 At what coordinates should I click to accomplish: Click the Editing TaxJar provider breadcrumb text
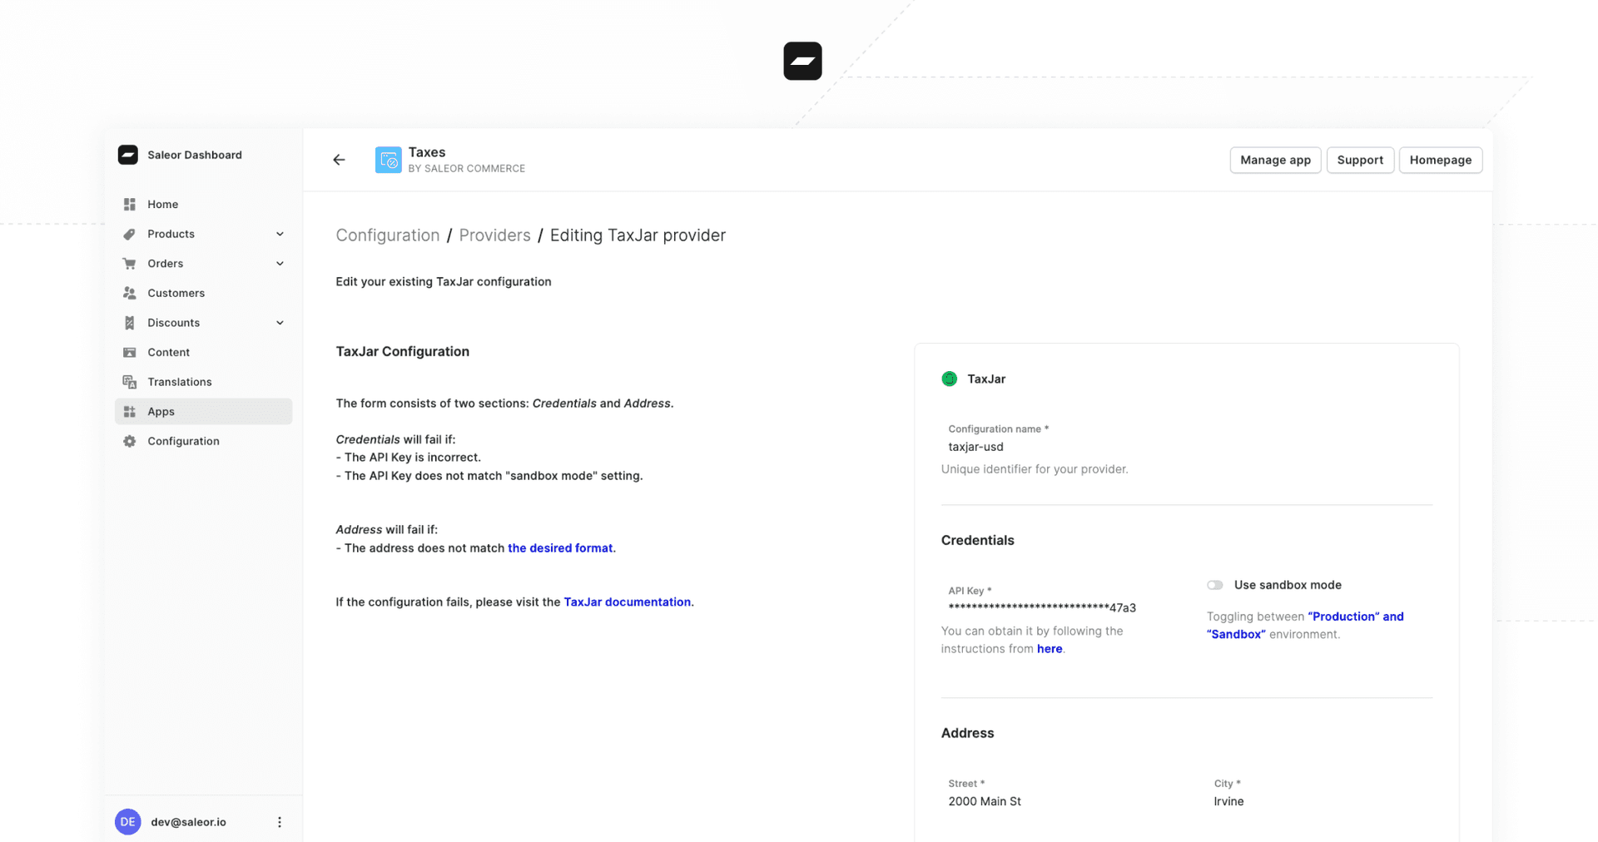click(x=638, y=235)
